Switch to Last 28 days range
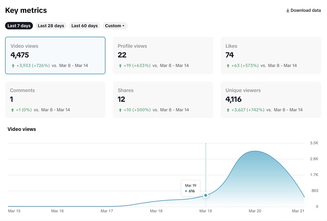327x221 pixels. coord(51,26)
